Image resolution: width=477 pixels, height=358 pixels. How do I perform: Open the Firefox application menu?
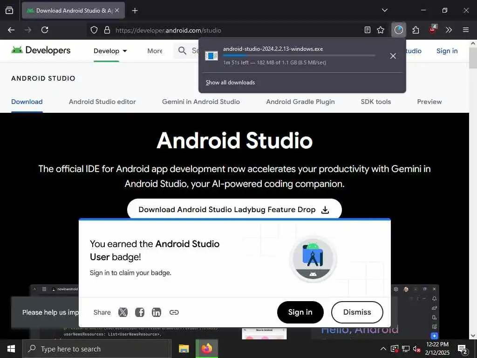(465, 30)
